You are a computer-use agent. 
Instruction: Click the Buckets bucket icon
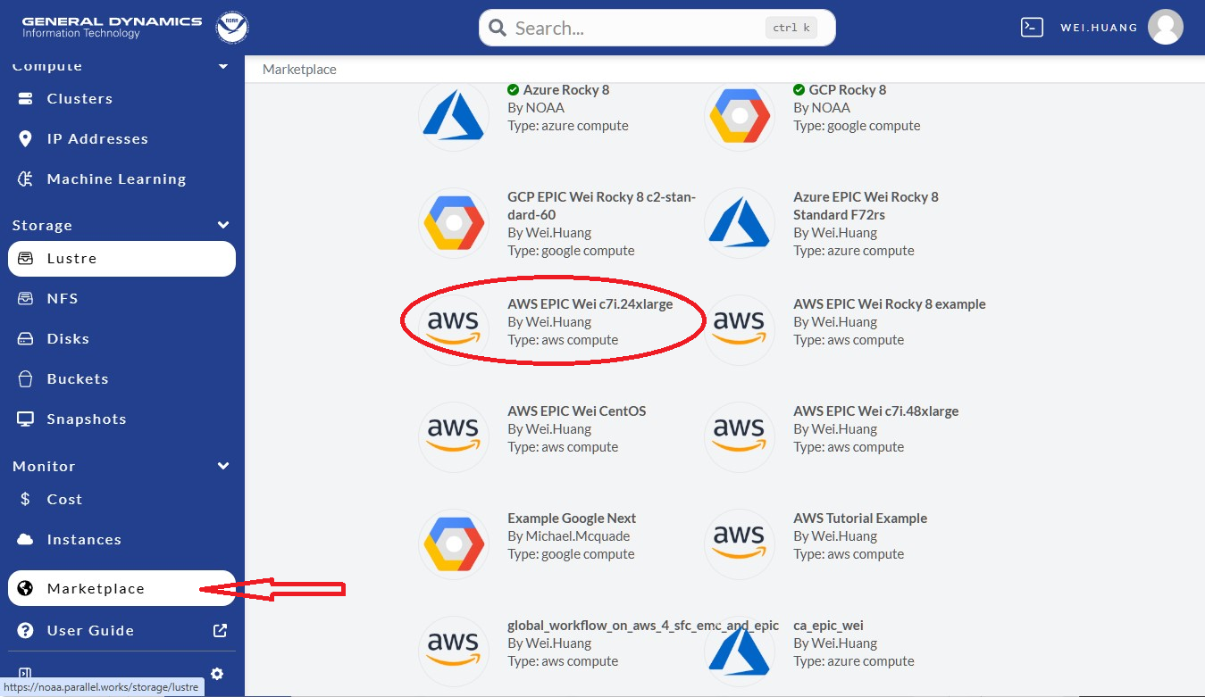pos(26,378)
